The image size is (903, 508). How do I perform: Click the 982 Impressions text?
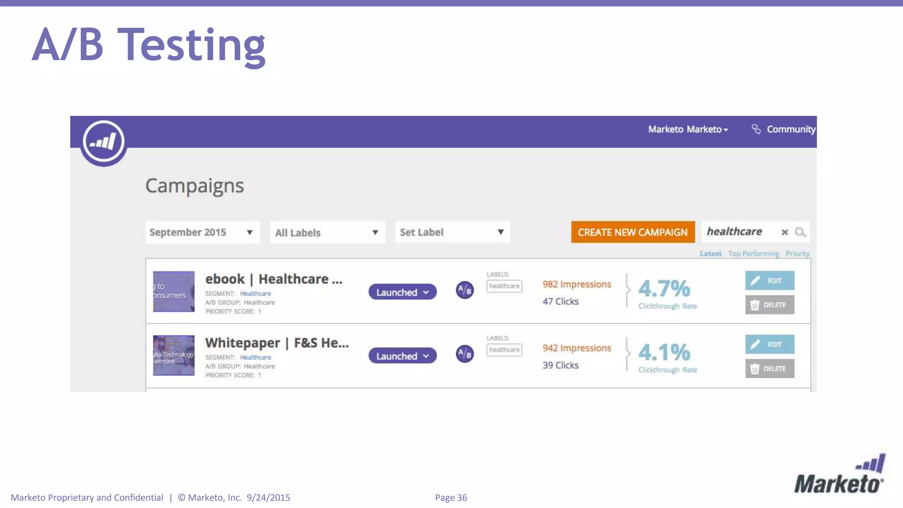coord(577,284)
